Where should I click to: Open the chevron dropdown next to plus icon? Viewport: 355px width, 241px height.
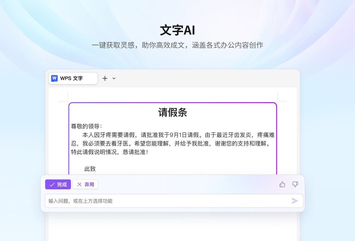tap(114, 78)
